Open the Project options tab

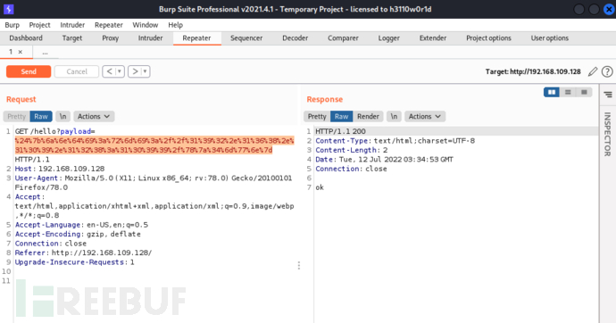click(488, 38)
